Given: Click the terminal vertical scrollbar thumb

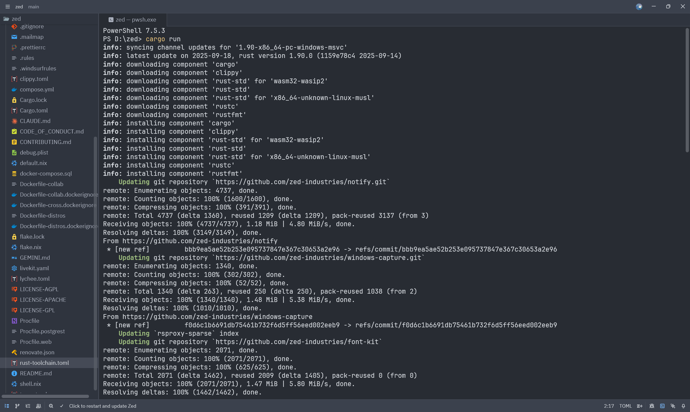Looking at the screenshot, I should coord(687,90).
